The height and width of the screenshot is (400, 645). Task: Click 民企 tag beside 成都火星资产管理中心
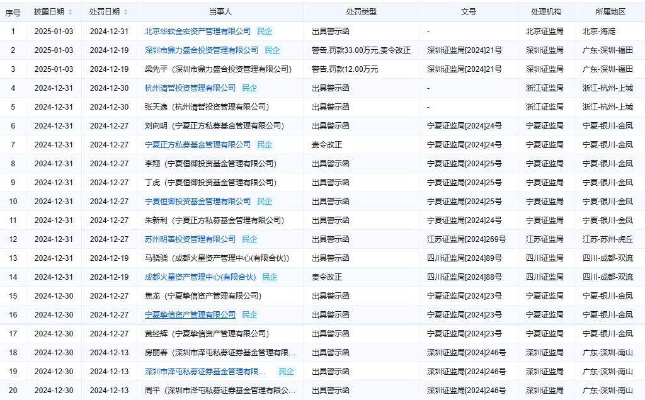click(270, 277)
